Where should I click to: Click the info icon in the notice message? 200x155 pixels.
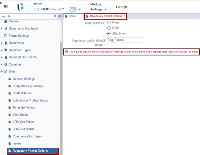tap(66, 52)
